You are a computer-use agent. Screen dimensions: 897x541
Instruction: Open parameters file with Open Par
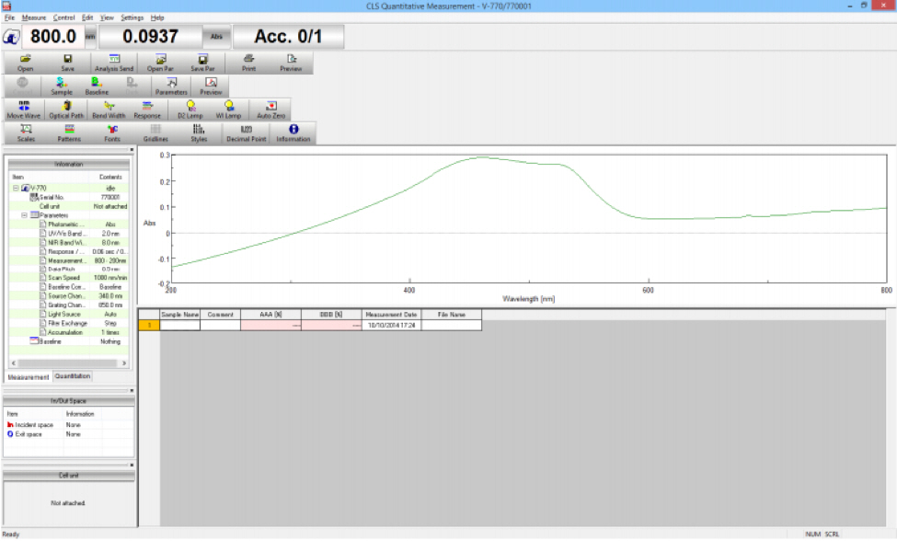(158, 63)
